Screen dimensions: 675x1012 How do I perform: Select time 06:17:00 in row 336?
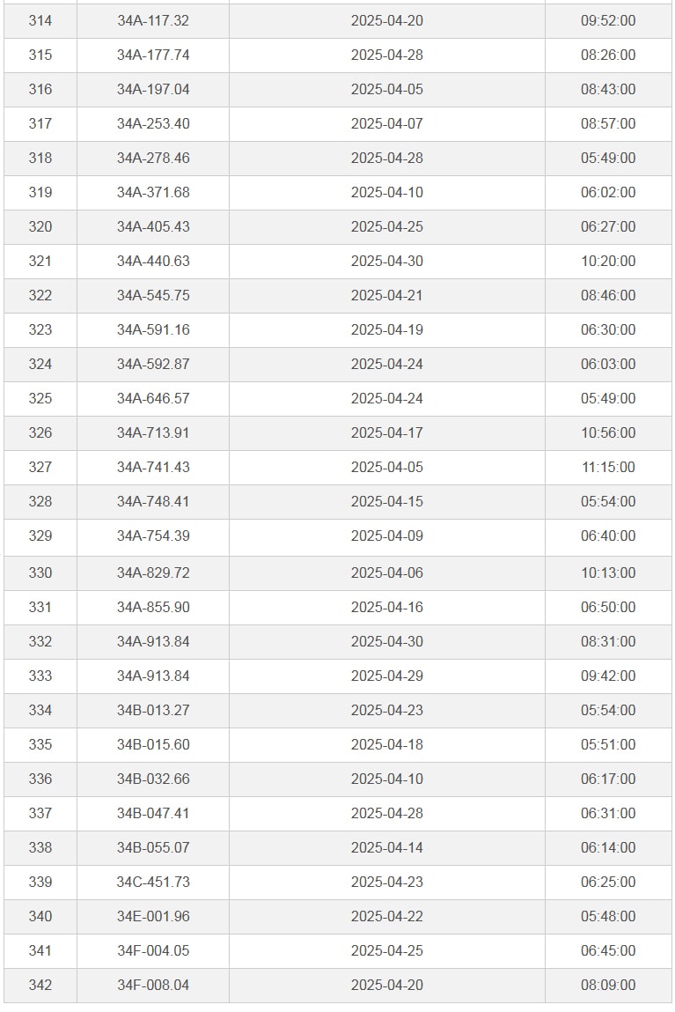(608, 779)
